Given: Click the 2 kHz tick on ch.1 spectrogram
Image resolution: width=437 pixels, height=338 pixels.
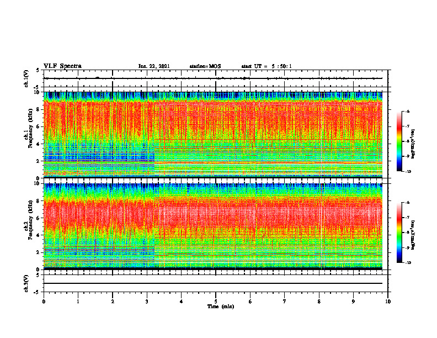Looking at the screenshot, I should pyautogui.click(x=38, y=161).
